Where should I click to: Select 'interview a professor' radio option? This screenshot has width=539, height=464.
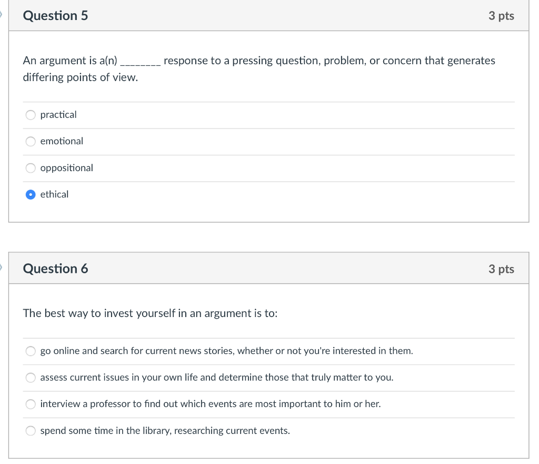[x=31, y=404]
